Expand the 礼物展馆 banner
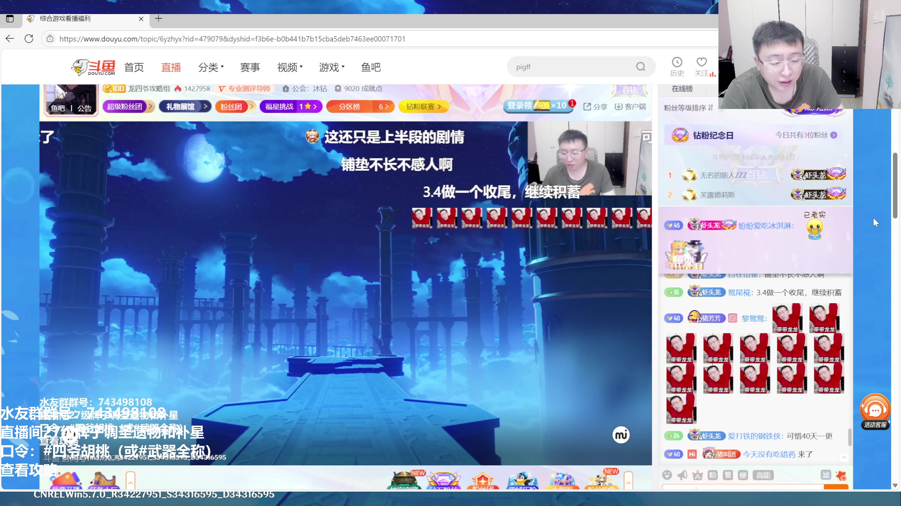901x506 pixels. 185,106
